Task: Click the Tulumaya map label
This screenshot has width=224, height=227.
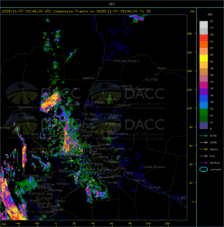Action: click(x=92, y=119)
